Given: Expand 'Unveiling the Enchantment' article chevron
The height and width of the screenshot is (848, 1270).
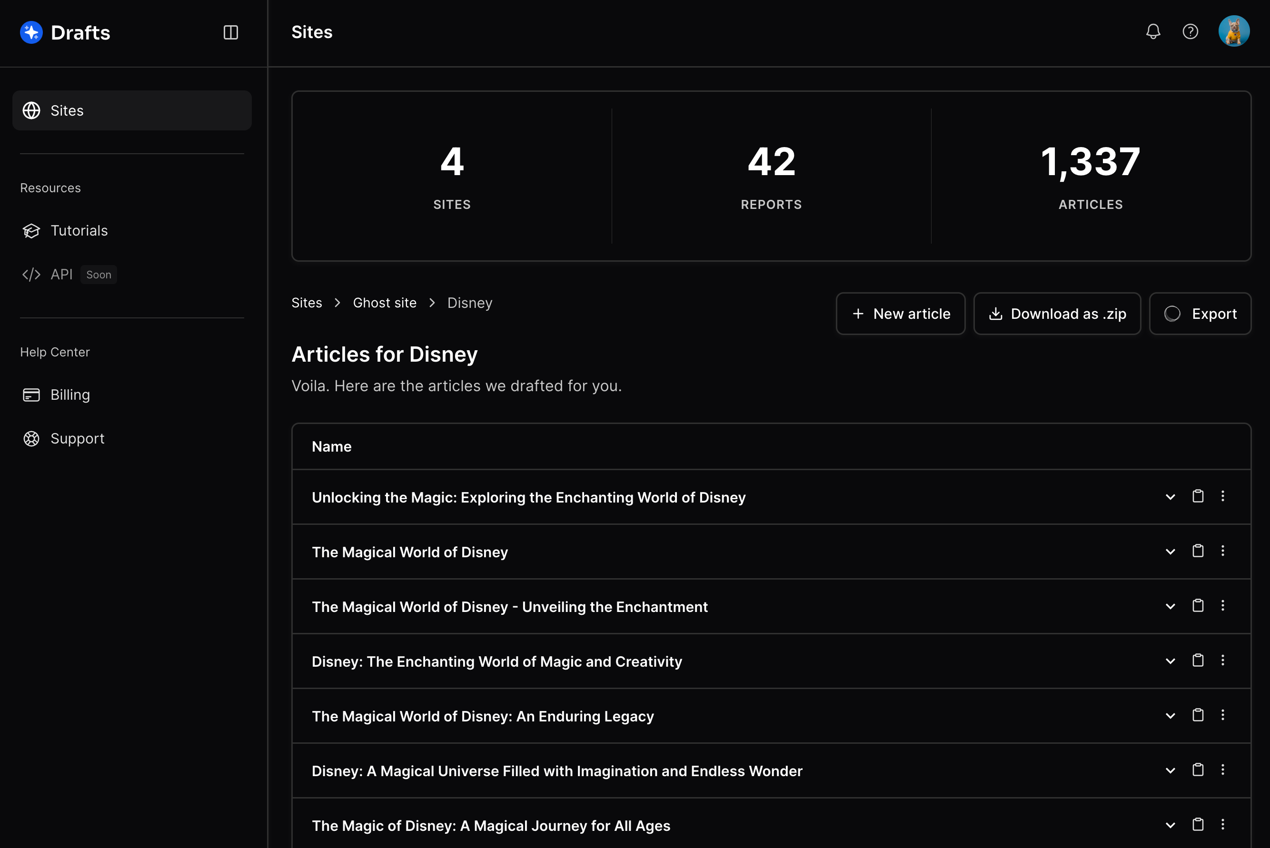Looking at the screenshot, I should (x=1170, y=606).
